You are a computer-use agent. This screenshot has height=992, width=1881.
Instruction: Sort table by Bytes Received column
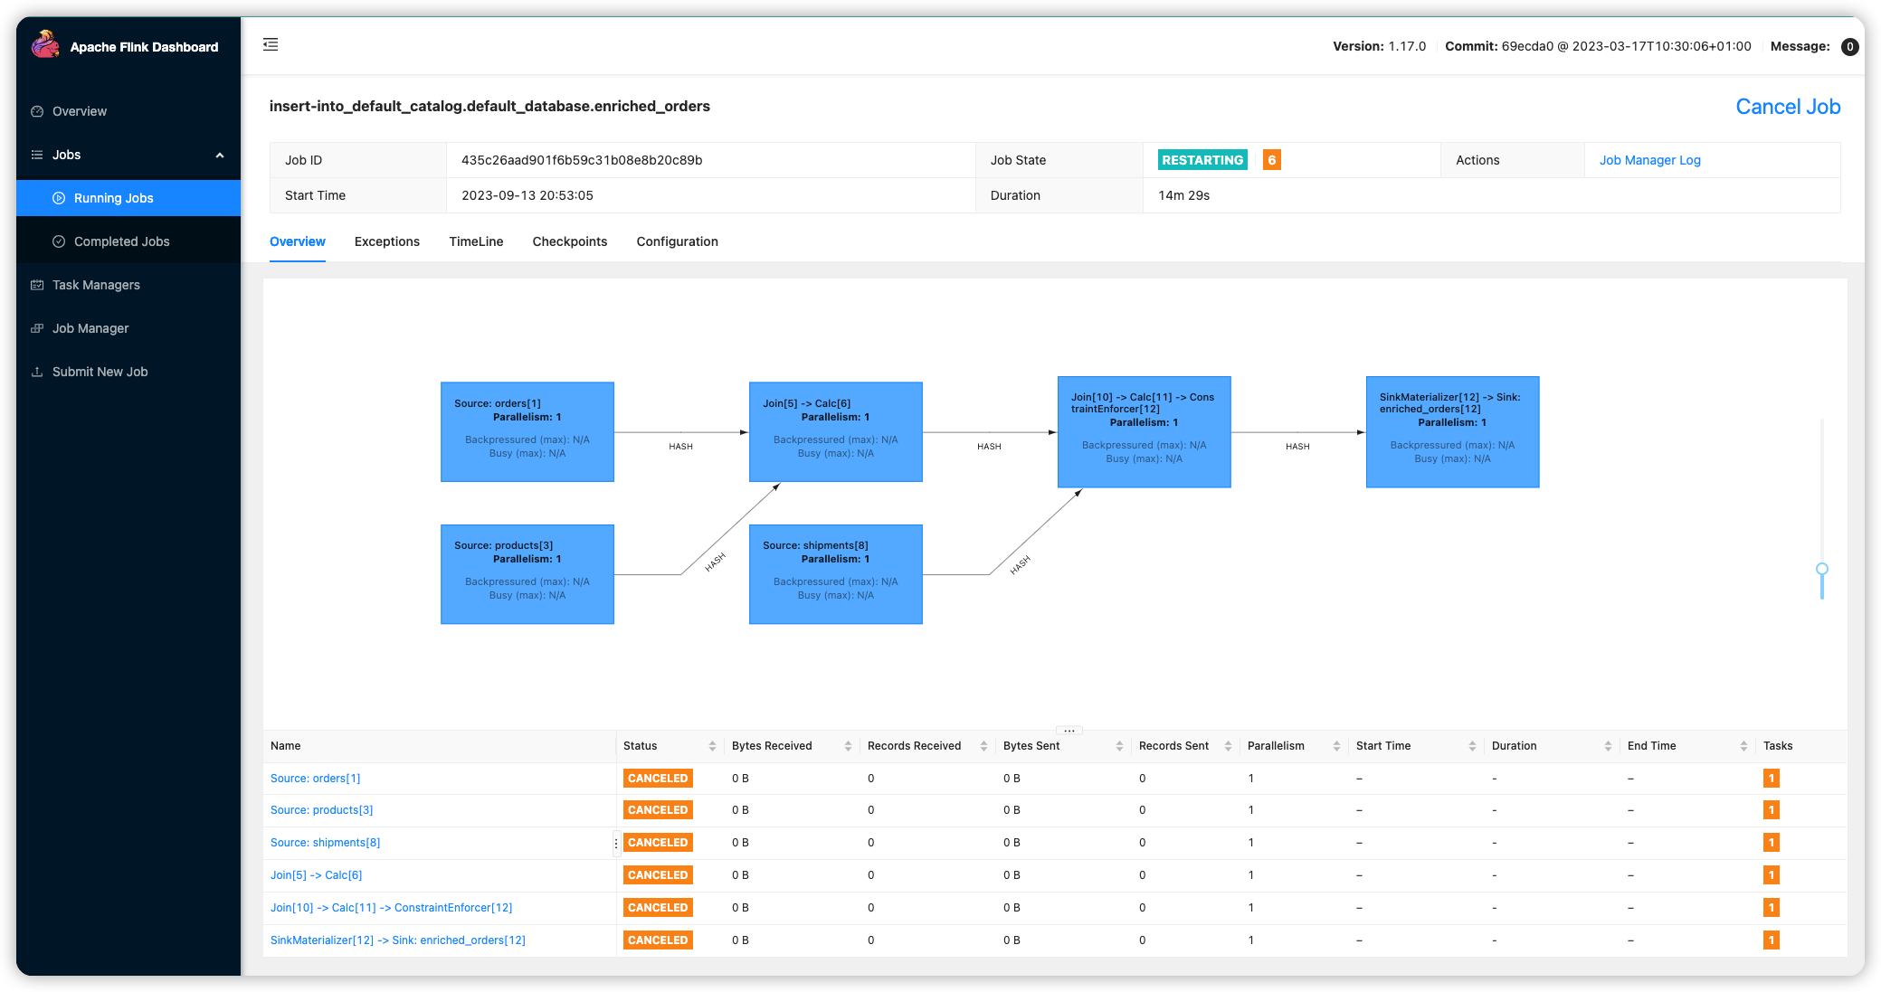[x=848, y=746]
